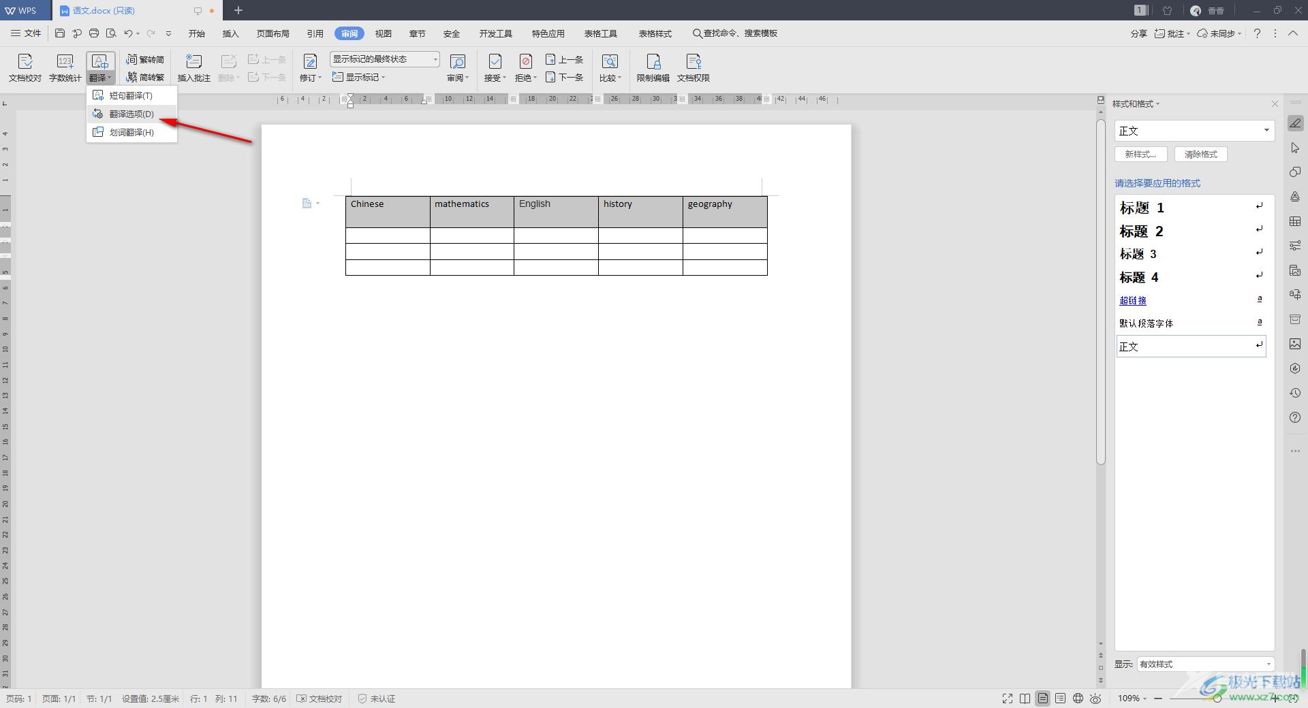Click the table cell containing mathematics
Image resolution: width=1308 pixels, height=708 pixels.
pos(471,212)
